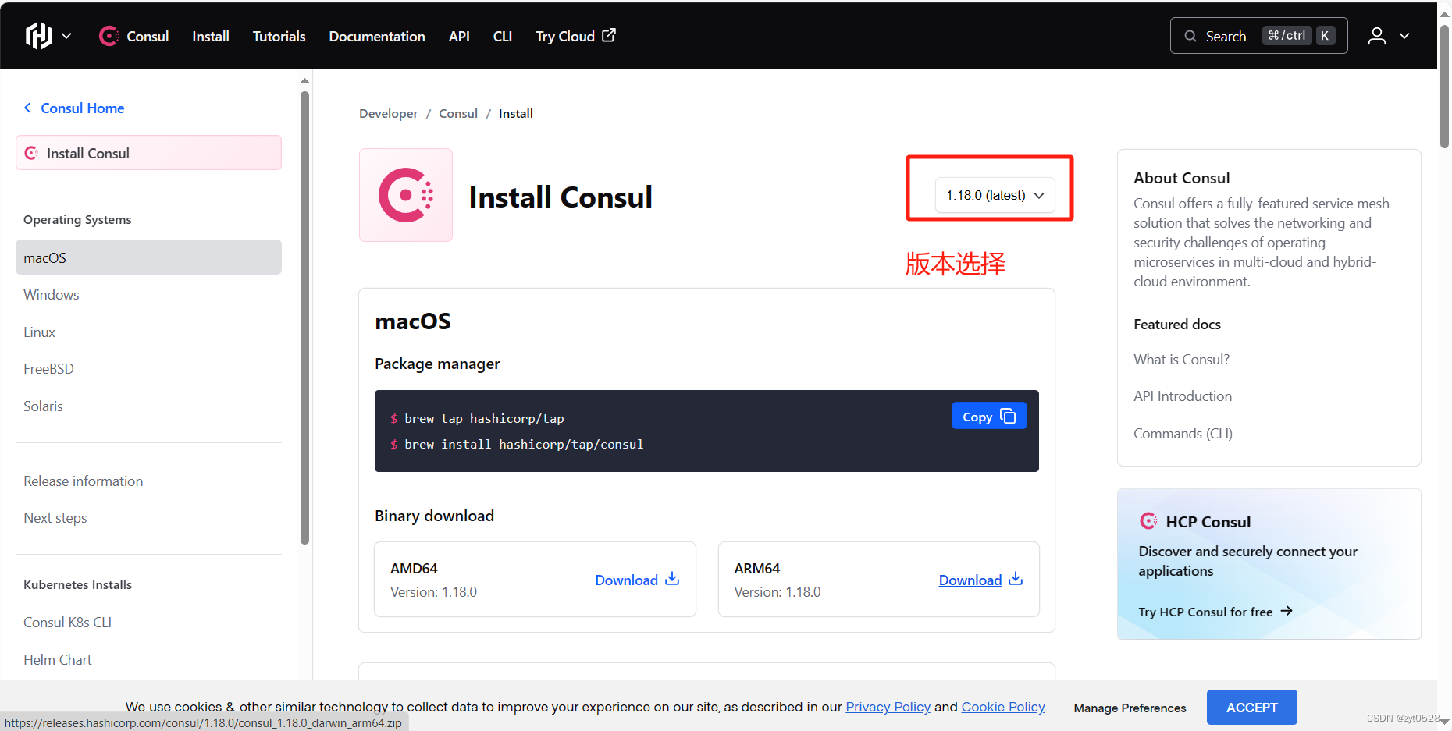Click the ACCEPT cookies button
The height and width of the screenshot is (731, 1452).
point(1251,707)
